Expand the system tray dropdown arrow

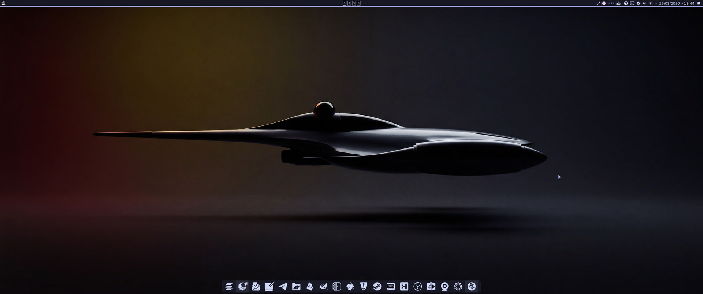[x=656, y=3]
